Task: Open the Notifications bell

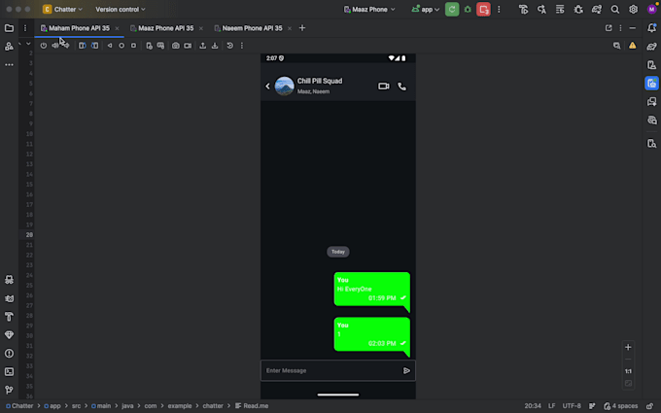Action: tap(651, 28)
